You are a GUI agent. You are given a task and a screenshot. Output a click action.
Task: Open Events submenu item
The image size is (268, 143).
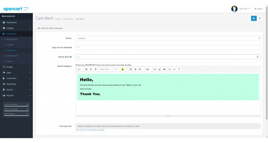click(x=16, y=61)
